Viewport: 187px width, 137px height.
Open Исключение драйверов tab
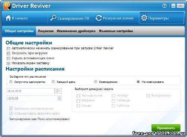pos(76,31)
